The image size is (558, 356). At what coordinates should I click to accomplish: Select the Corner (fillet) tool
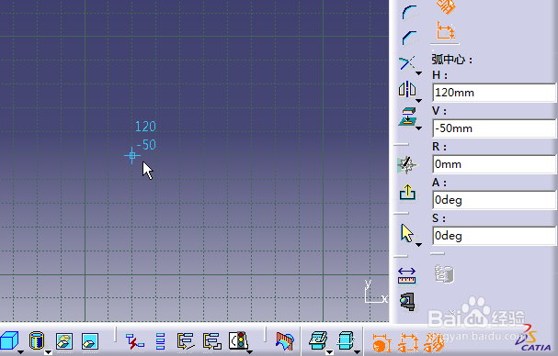pos(409,12)
